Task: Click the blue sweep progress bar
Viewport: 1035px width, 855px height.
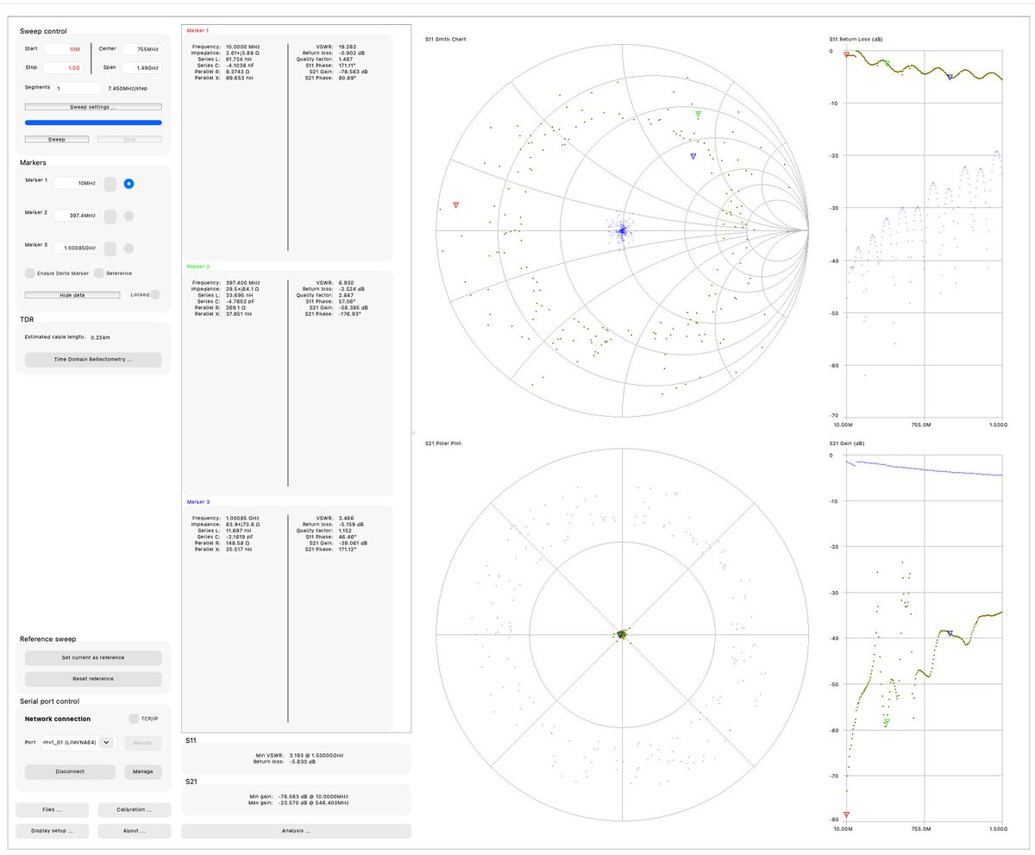Action: tap(93, 123)
